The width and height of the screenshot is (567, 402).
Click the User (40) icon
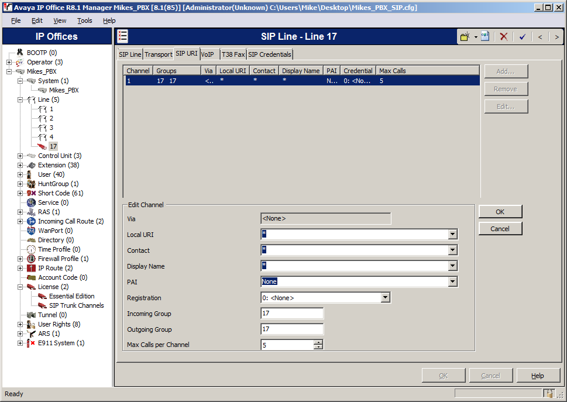click(x=29, y=174)
